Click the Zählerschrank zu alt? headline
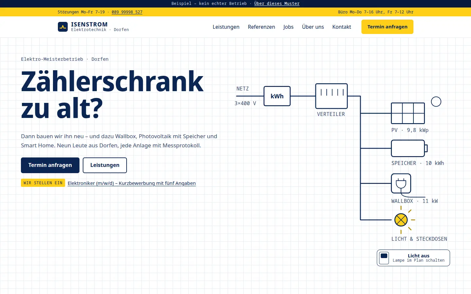Image resolution: width=471 pixels, height=294 pixels. point(112,95)
